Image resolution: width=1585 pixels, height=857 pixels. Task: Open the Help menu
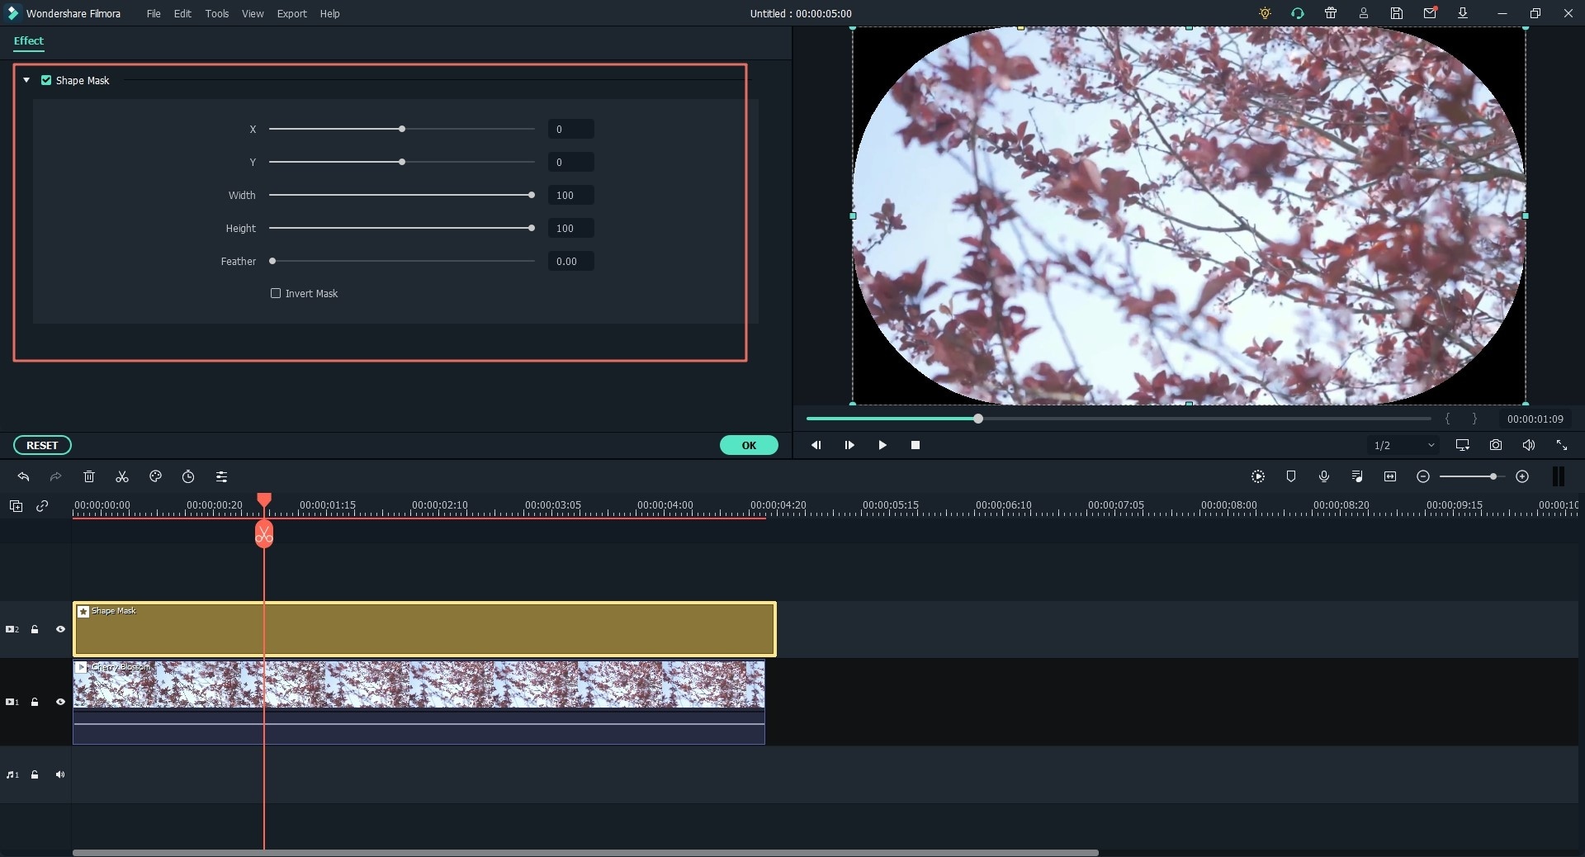329,13
